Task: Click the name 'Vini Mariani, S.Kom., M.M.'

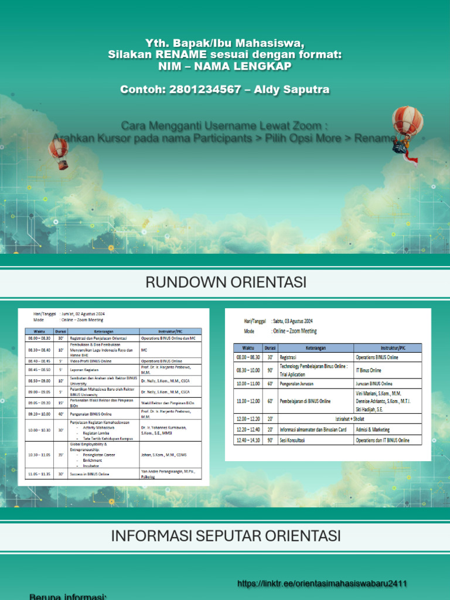Action: [x=379, y=393]
